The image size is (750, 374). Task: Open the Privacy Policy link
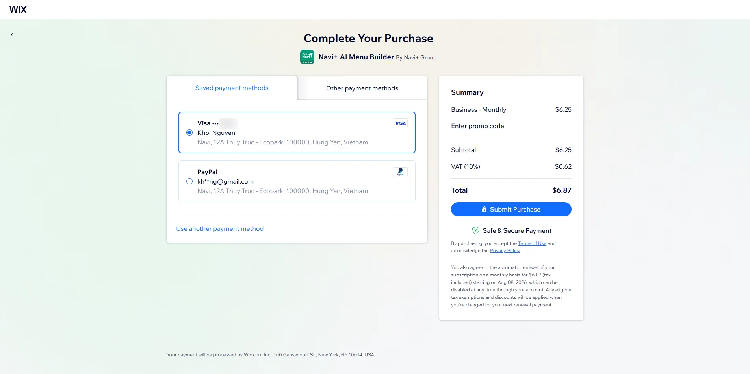point(505,251)
